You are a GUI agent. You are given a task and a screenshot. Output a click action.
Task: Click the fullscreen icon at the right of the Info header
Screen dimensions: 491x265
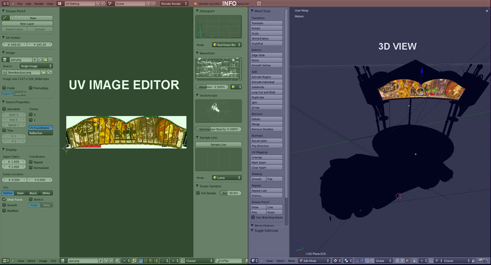pos(259,3)
